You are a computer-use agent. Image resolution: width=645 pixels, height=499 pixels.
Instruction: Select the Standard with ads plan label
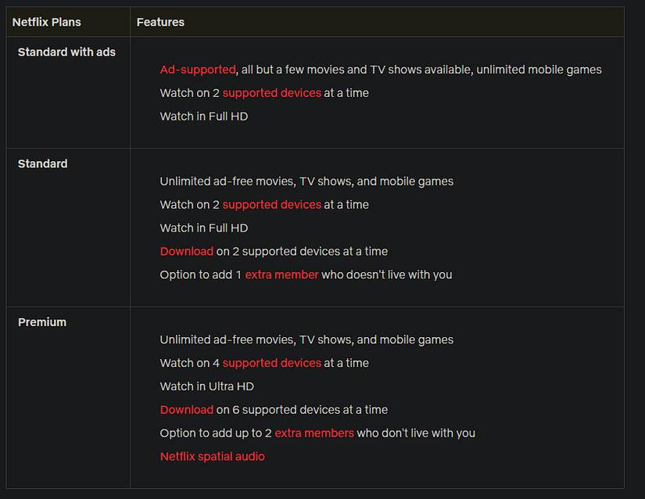click(66, 52)
